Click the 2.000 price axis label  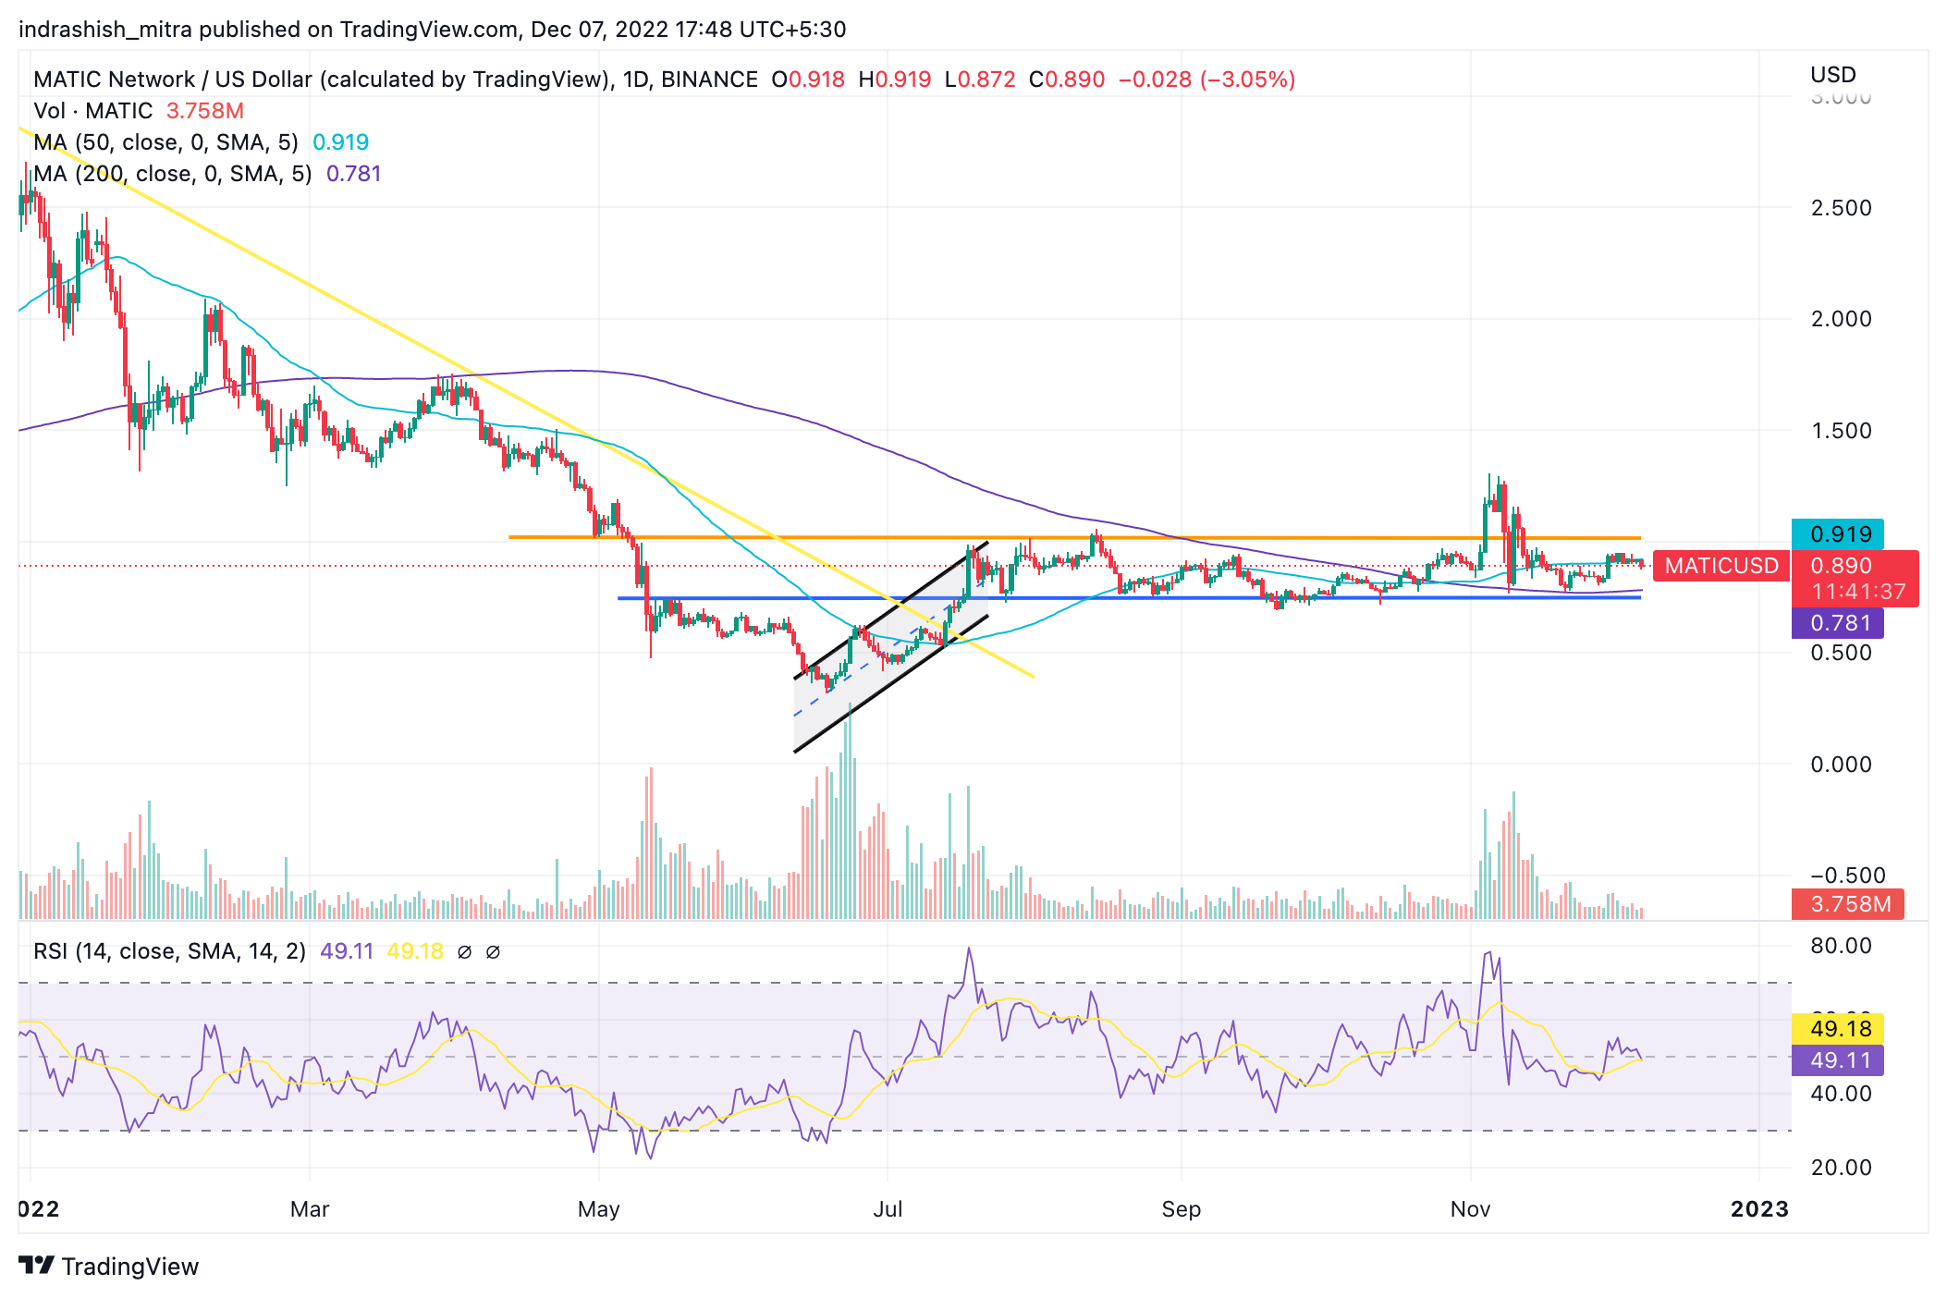tap(1841, 319)
